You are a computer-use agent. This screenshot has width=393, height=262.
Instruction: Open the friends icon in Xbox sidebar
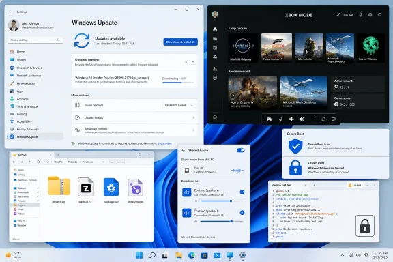[215, 69]
